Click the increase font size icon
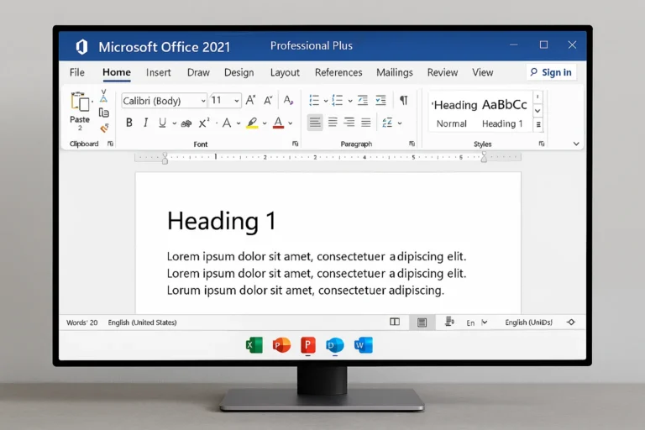 tap(250, 100)
